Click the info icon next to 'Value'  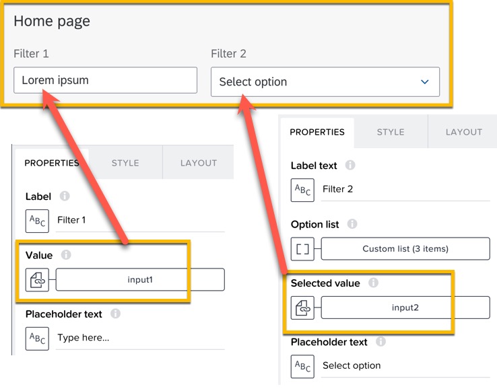click(65, 255)
